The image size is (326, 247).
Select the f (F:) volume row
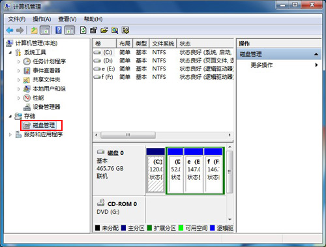point(163,77)
